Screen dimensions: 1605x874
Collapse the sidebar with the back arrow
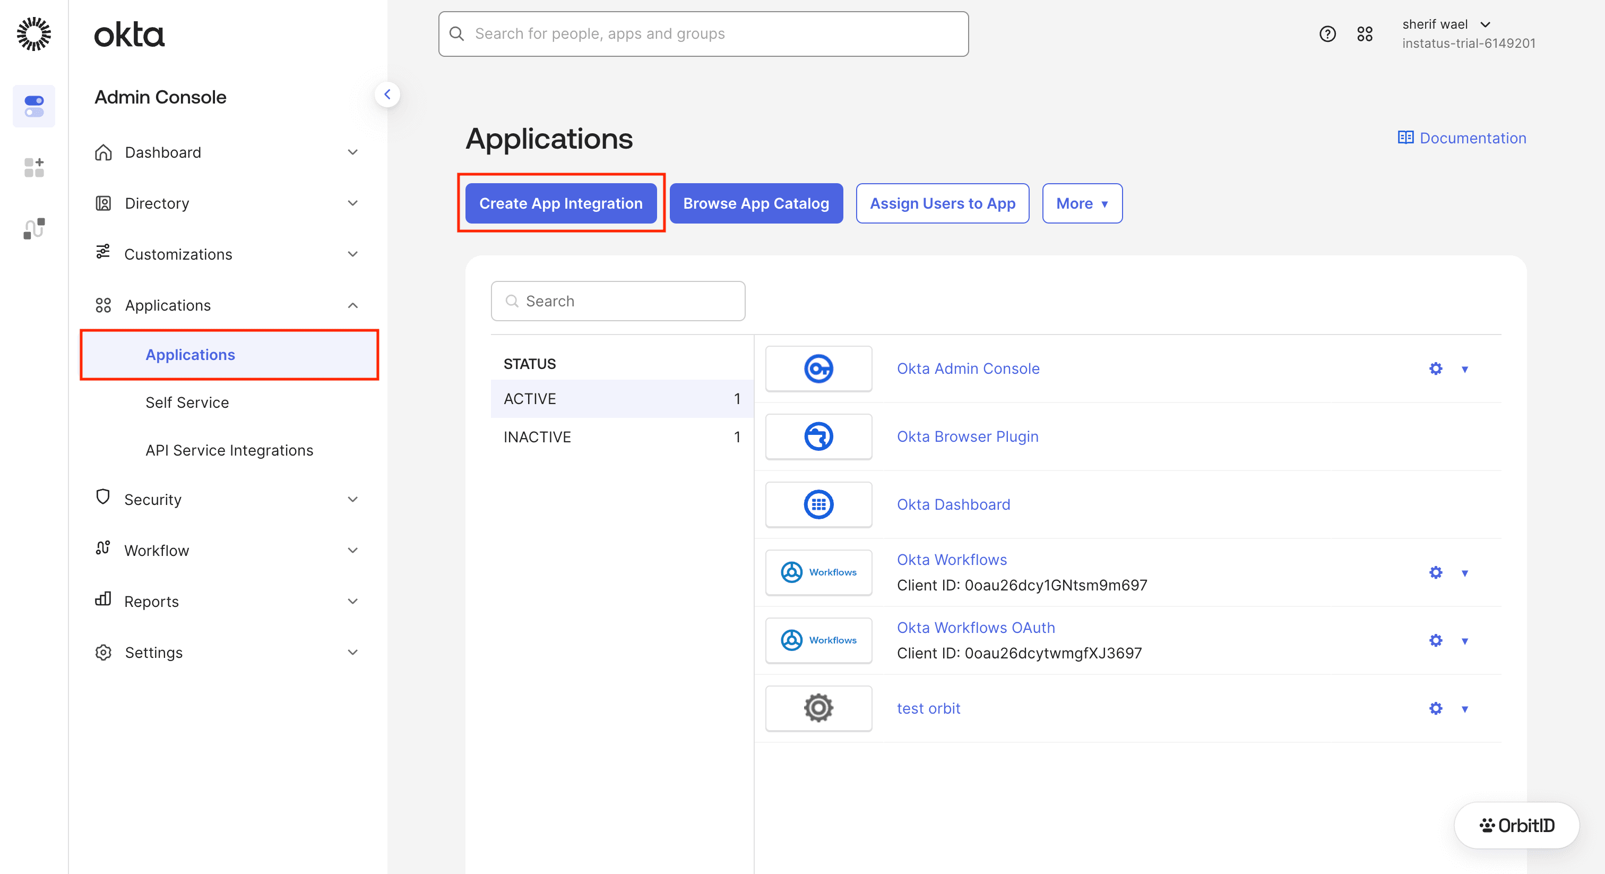(387, 94)
